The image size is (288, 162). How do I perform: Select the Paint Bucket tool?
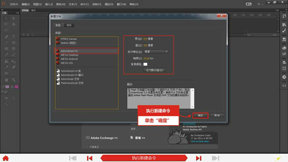pos(6,61)
